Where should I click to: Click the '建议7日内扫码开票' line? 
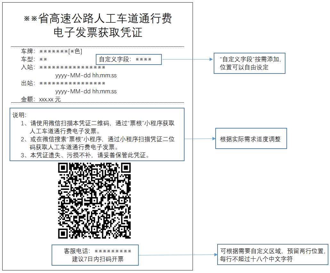[98, 259]
